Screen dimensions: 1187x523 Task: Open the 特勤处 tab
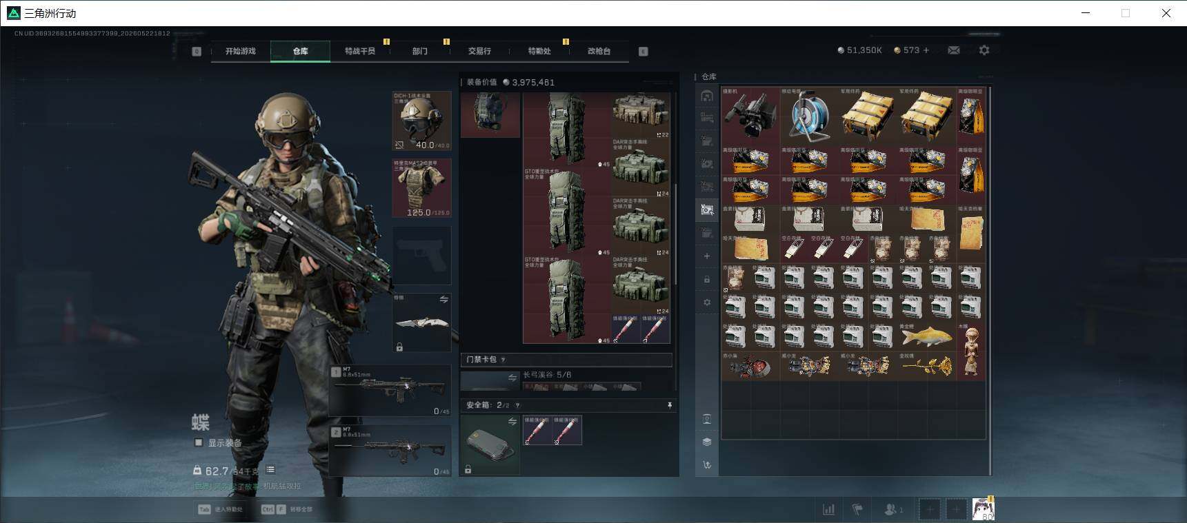click(x=539, y=51)
